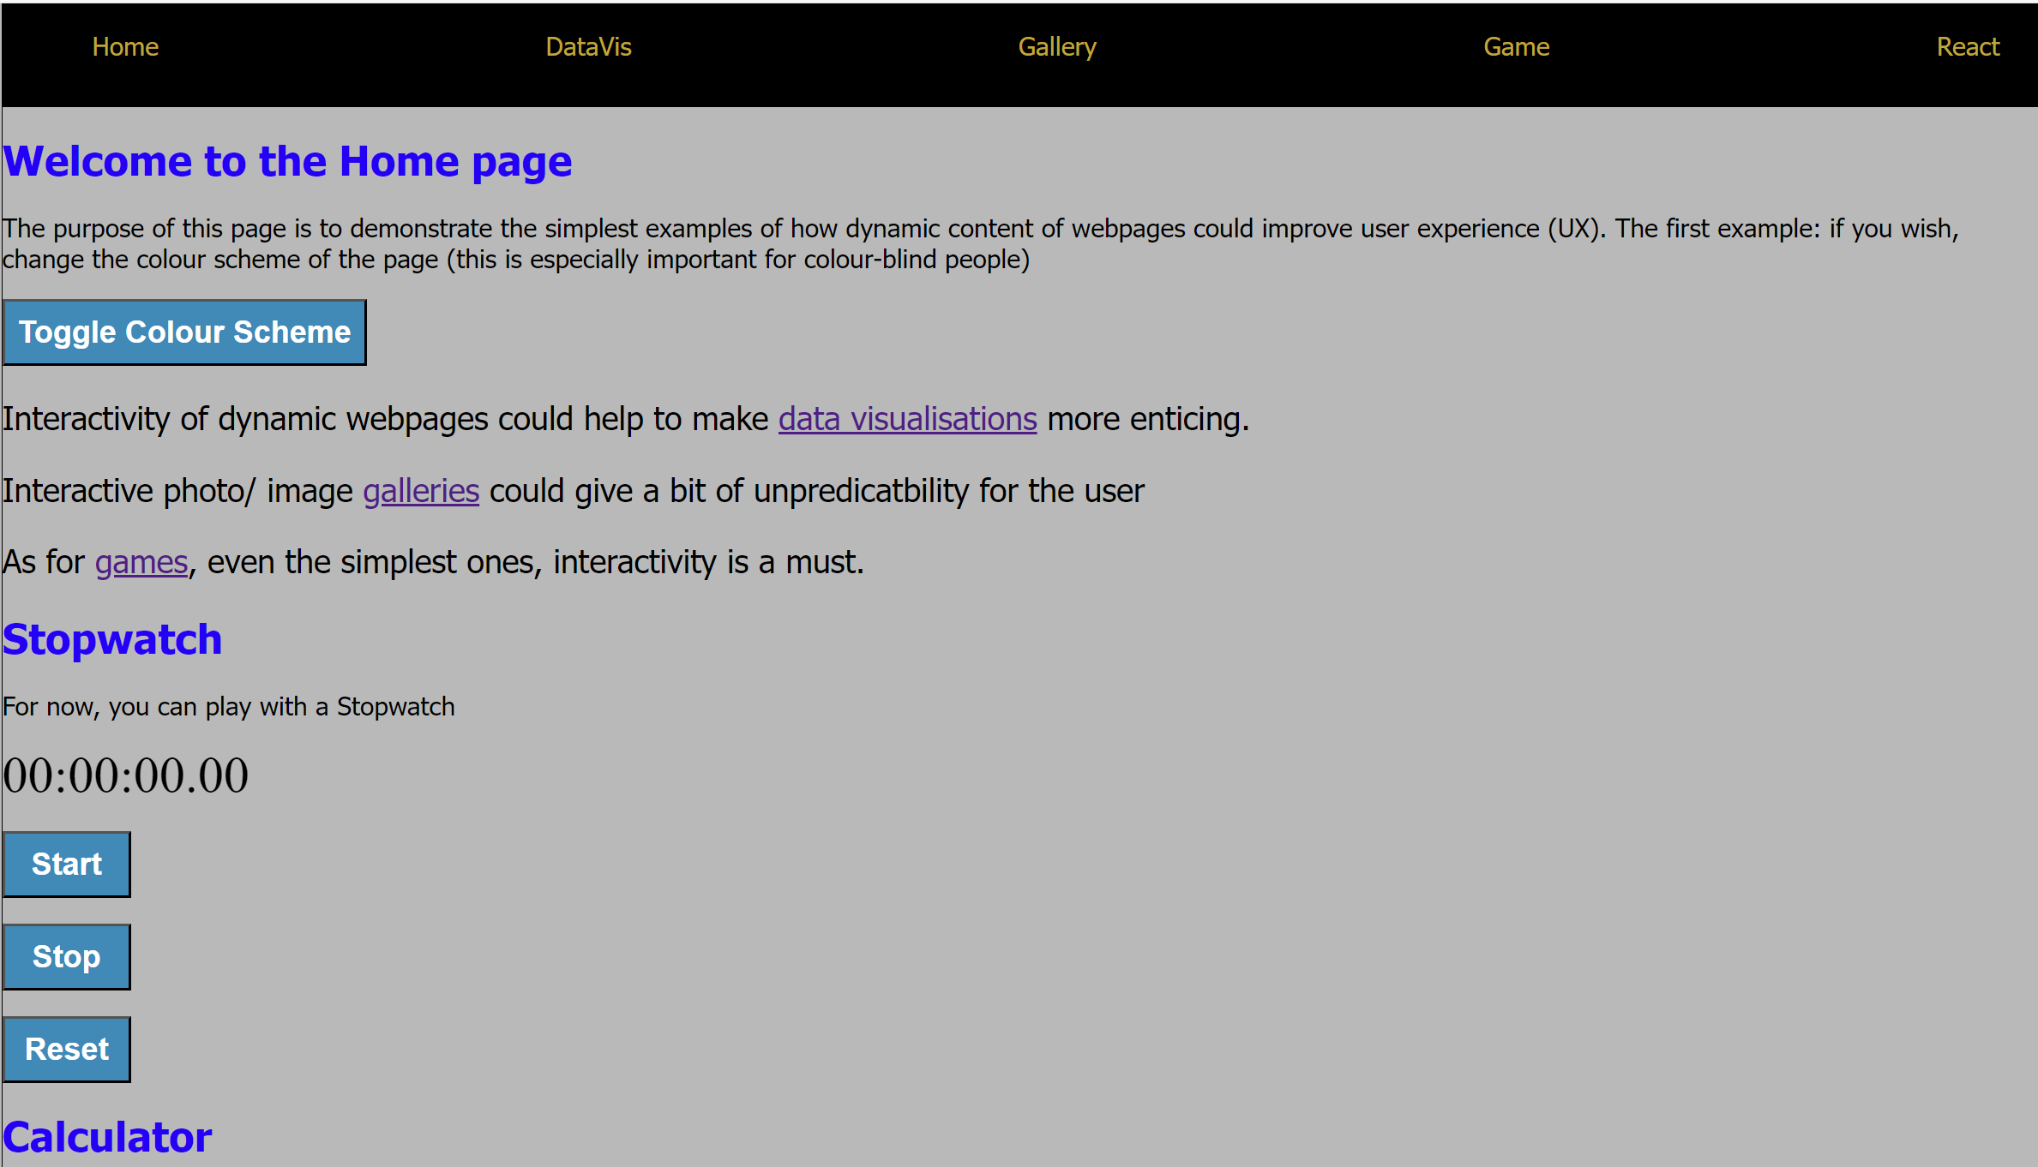The width and height of the screenshot is (2038, 1167).
Task: Click the Stopwatch section heading
Action: (x=112, y=640)
